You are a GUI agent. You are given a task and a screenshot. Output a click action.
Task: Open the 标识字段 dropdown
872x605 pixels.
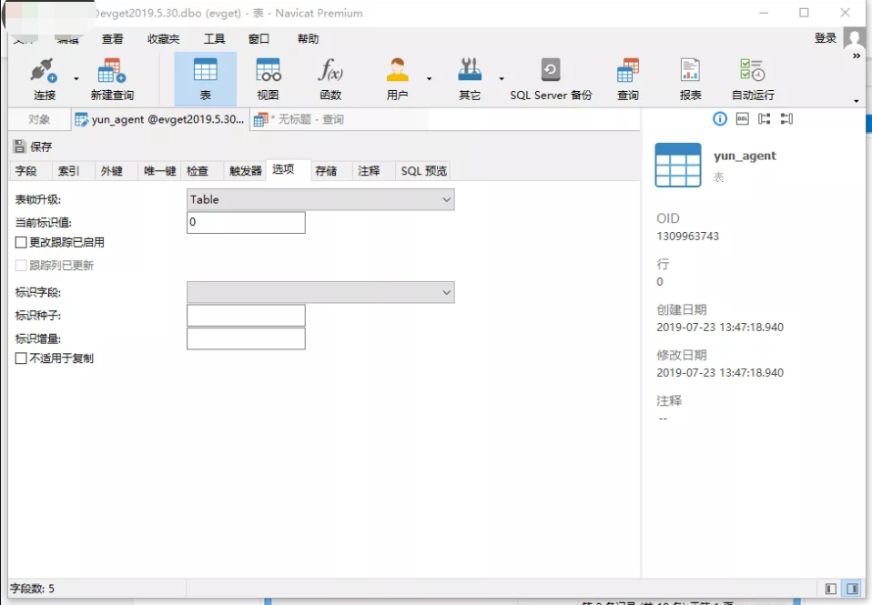point(320,292)
